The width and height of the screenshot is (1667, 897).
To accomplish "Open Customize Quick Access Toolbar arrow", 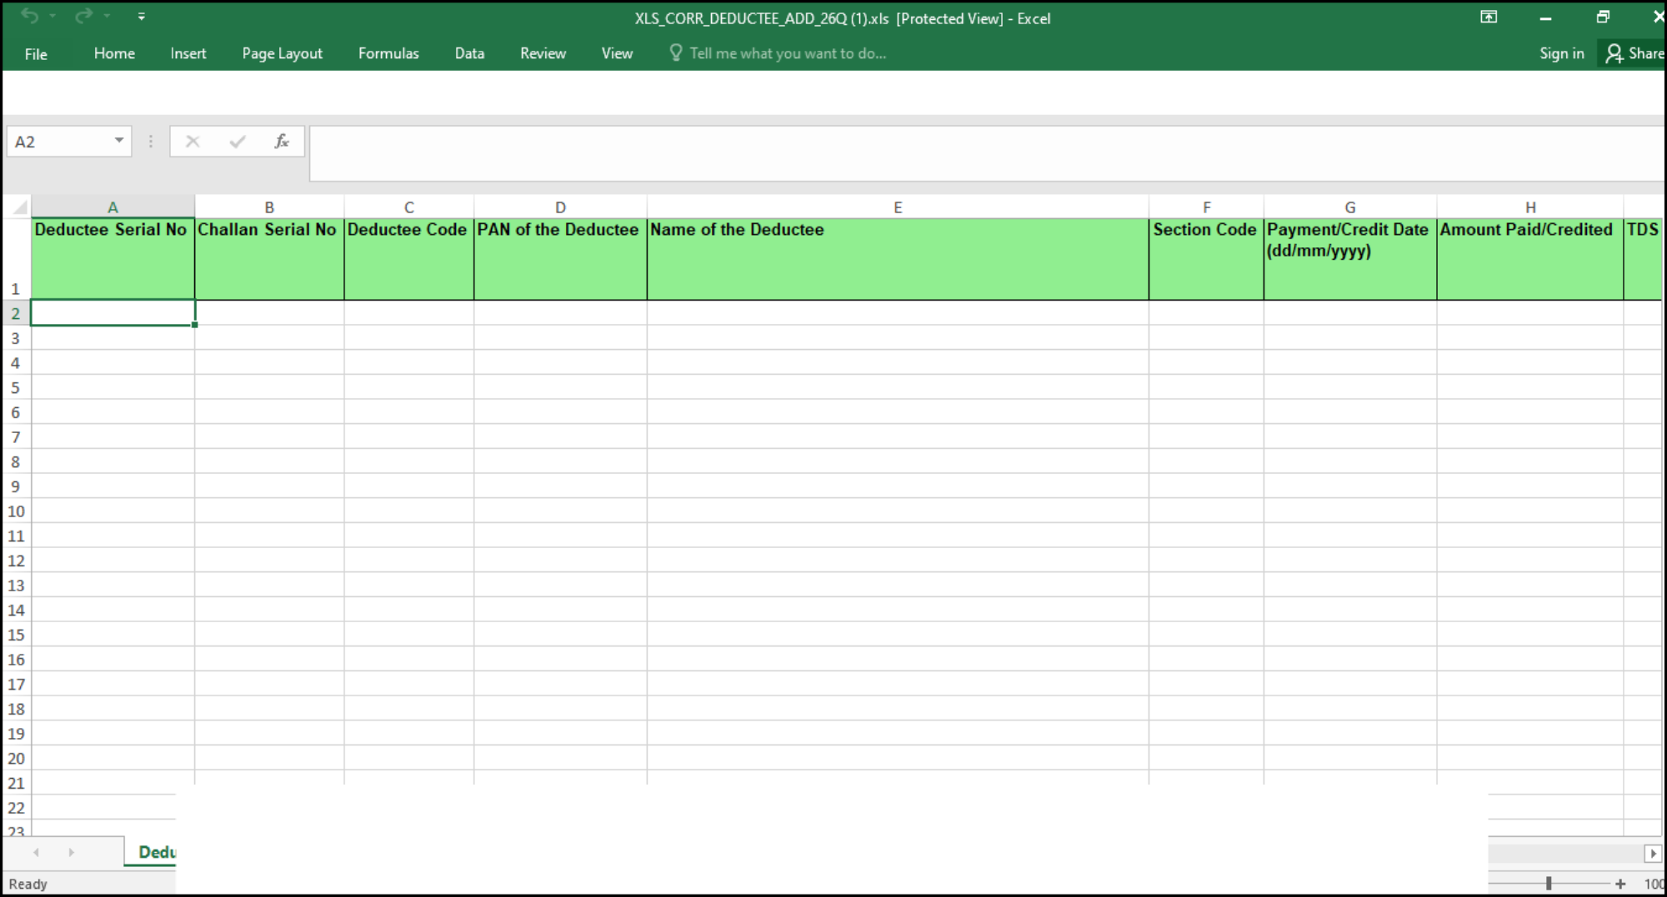I will coord(141,16).
